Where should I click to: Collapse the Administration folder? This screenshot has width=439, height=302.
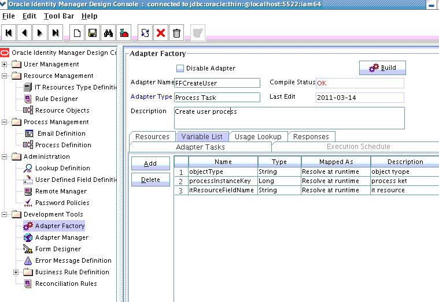click(x=4, y=156)
